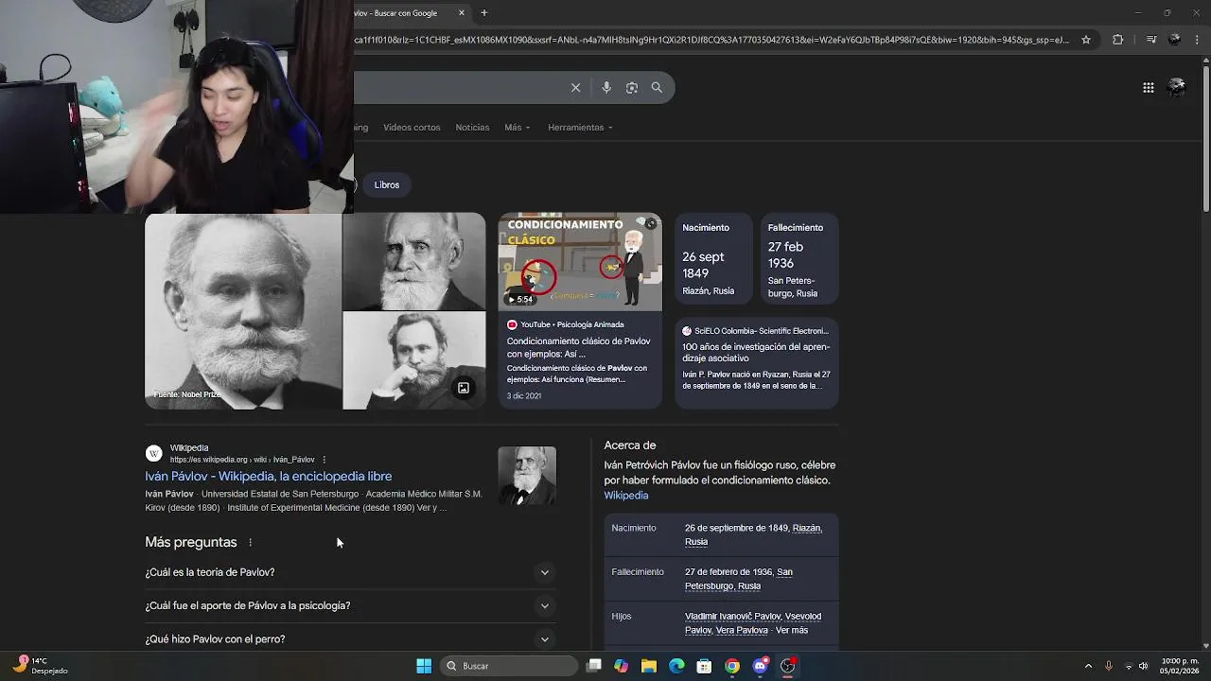Image resolution: width=1211 pixels, height=681 pixels.
Task: Open Vladimir Ivanovič Pavlov link
Action: pos(732,616)
